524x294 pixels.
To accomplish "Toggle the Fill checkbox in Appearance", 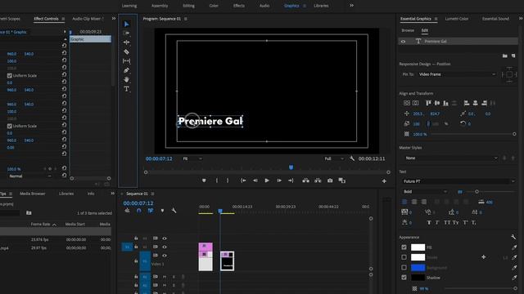I will click(x=404, y=247).
